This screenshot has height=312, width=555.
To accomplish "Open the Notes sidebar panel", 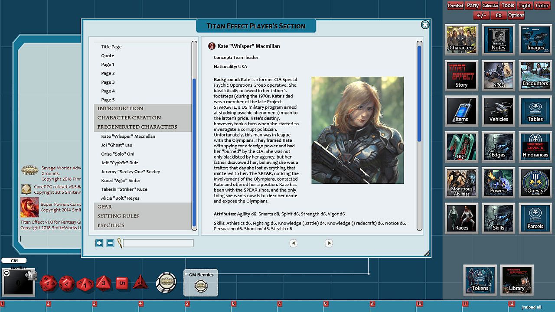I will [x=499, y=39].
